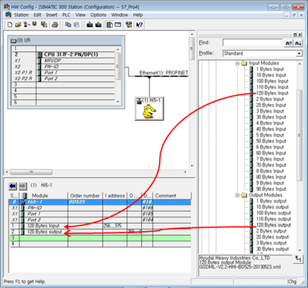Select 120 Bytes output in catalog
Screen dimensions: 308x288
[274, 225]
